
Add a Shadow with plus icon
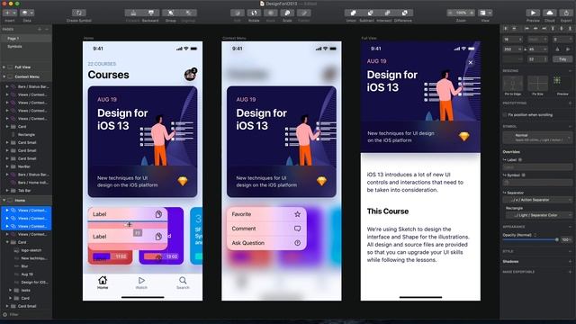click(x=570, y=262)
